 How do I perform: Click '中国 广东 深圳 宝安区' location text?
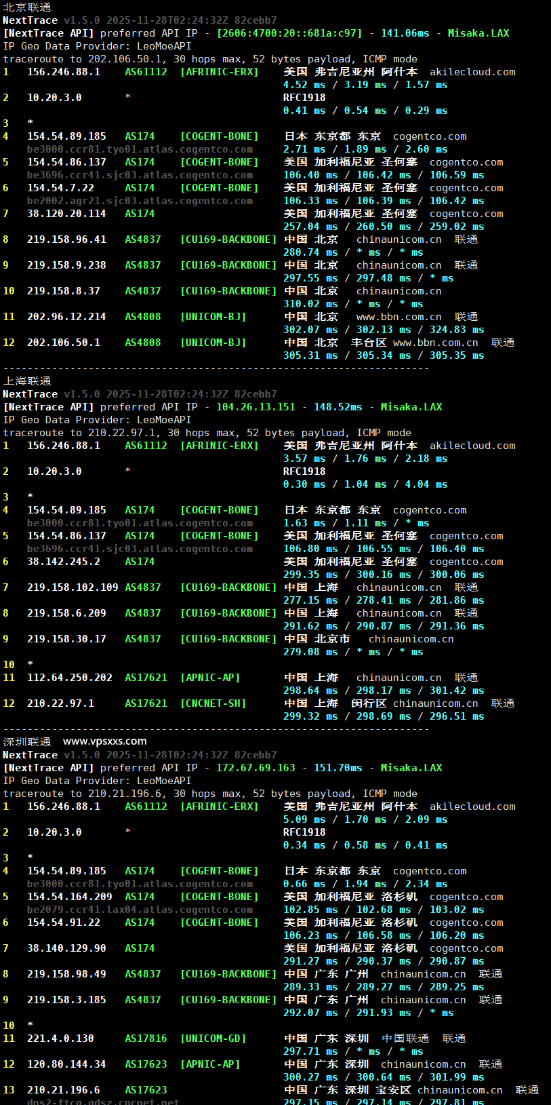click(347, 1090)
